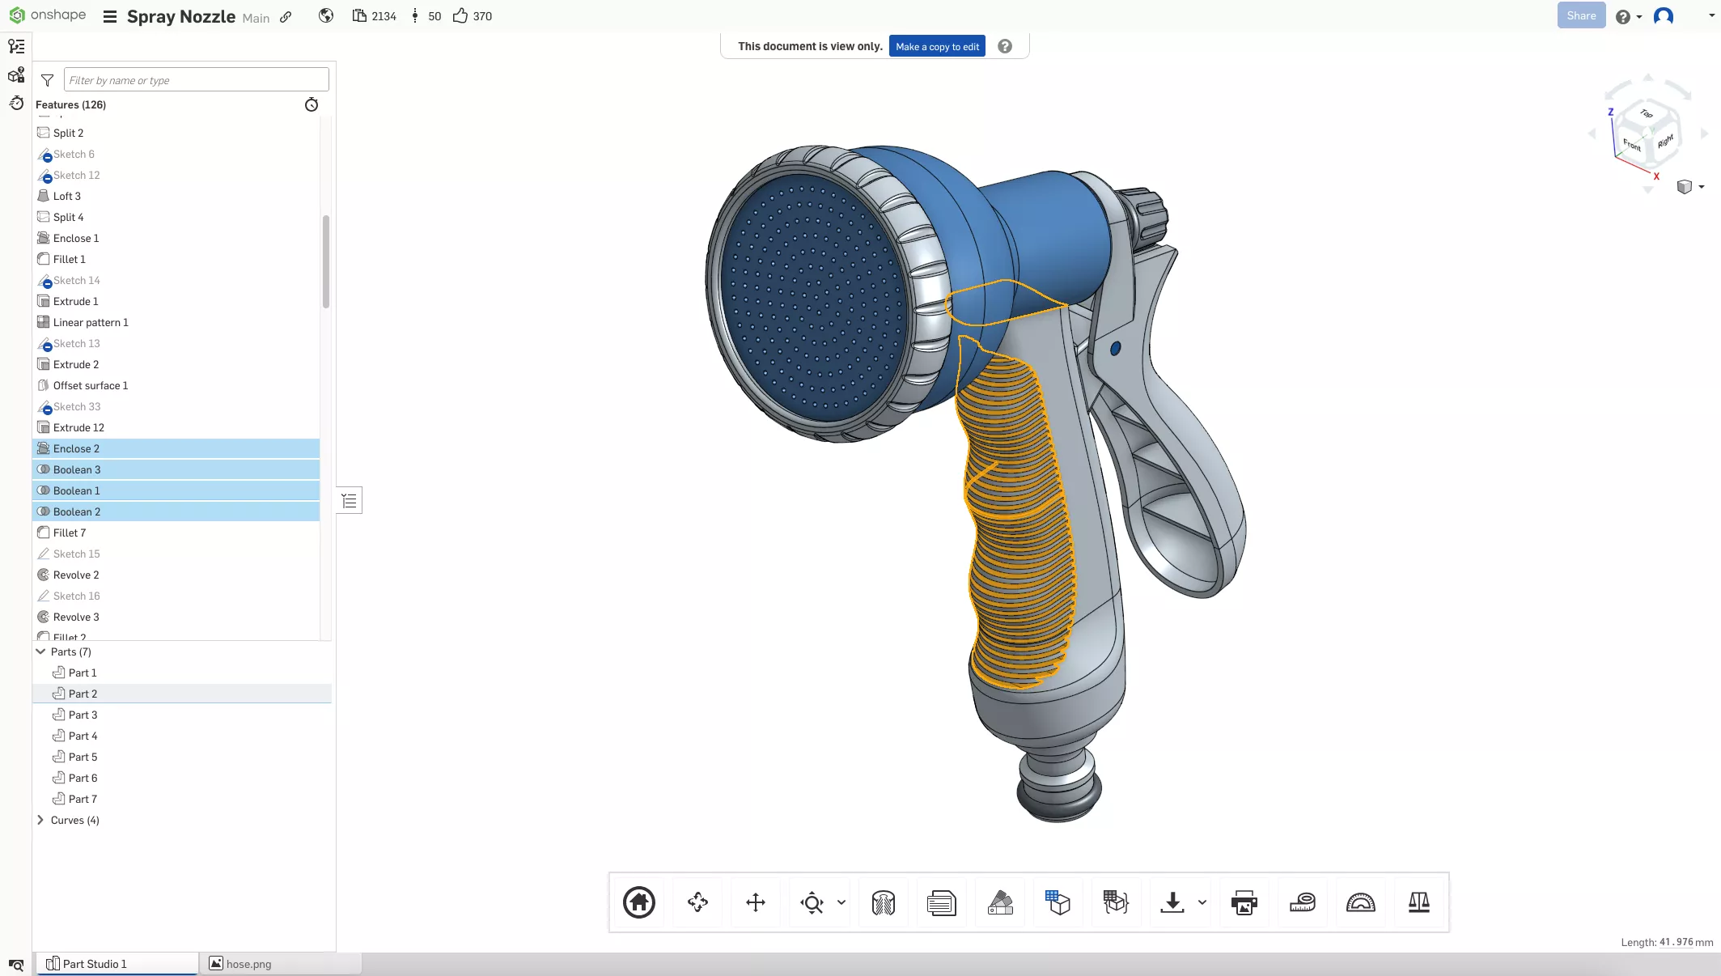The height and width of the screenshot is (976, 1721).
Task: Click the filter funnel icon
Action: coord(47,80)
